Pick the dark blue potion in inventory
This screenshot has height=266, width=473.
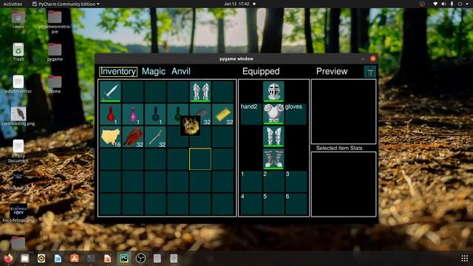click(x=155, y=114)
